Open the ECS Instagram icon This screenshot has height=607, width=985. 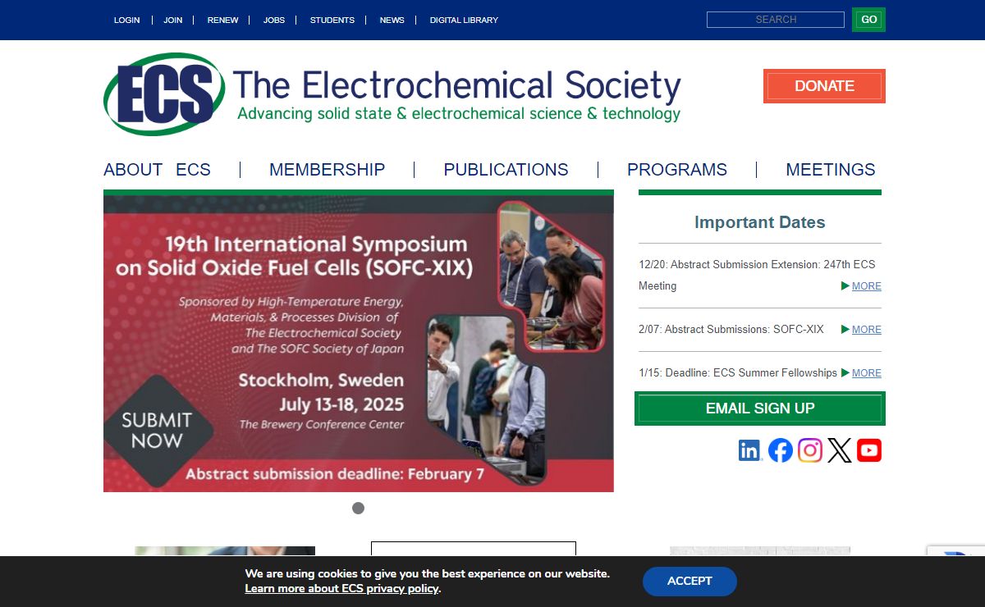810,450
